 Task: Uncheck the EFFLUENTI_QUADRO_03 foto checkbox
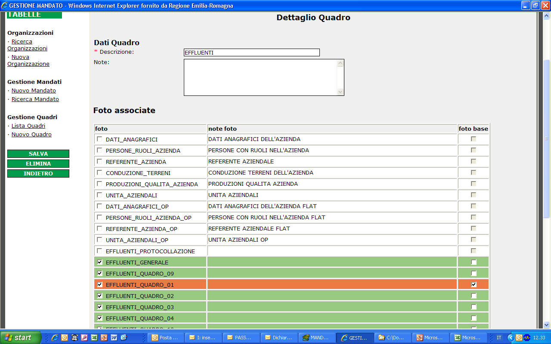(100, 307)
